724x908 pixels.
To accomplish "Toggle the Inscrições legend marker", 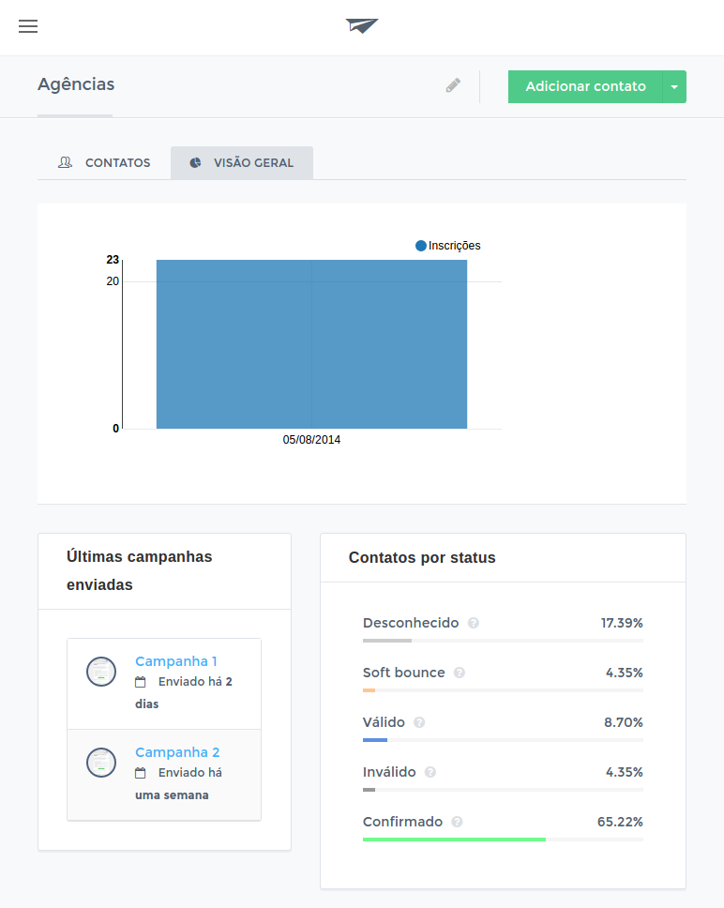I will pyautogui.click(x=421, y=246).
